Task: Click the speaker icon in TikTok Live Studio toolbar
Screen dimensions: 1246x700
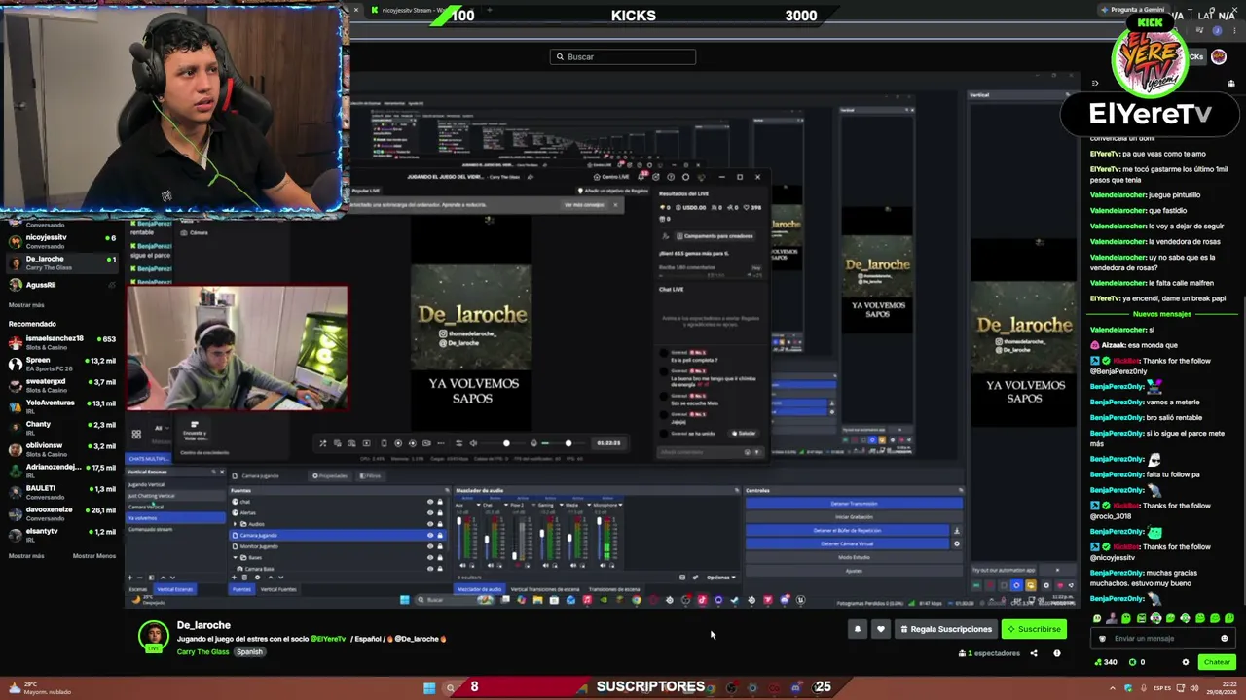Action: point(473,443)
